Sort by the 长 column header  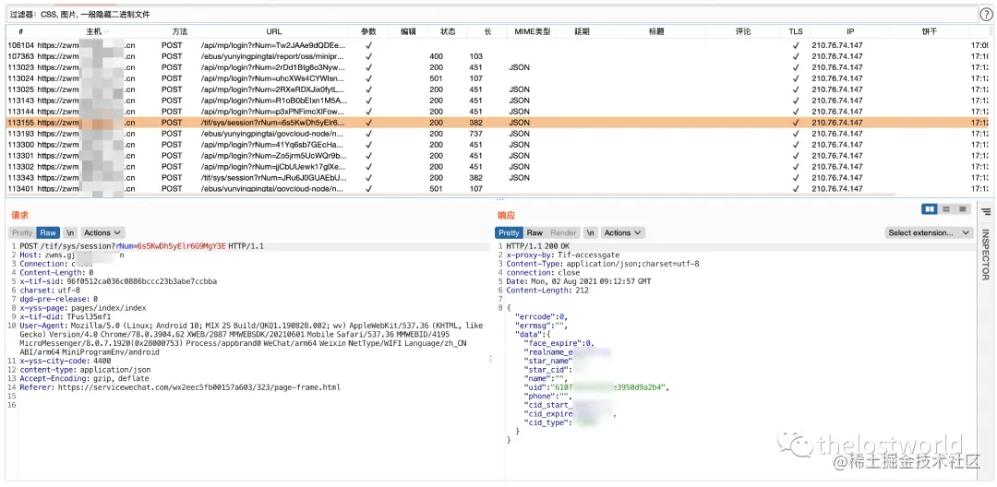coord(487,31)
